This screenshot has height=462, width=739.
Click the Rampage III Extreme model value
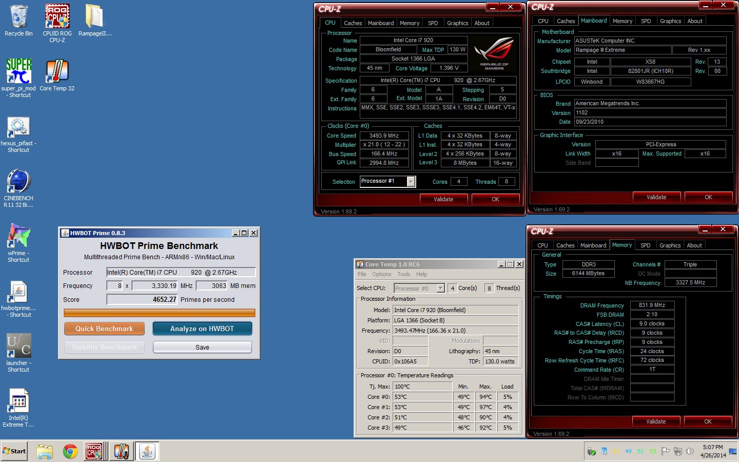(623, 50)
